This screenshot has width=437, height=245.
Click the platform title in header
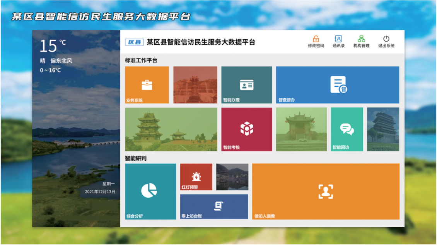pyautogui.click(x=201, y=42)
